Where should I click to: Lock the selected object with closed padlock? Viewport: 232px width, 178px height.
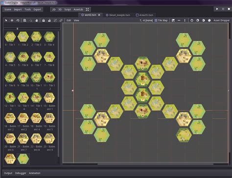[x=44, y=21]
